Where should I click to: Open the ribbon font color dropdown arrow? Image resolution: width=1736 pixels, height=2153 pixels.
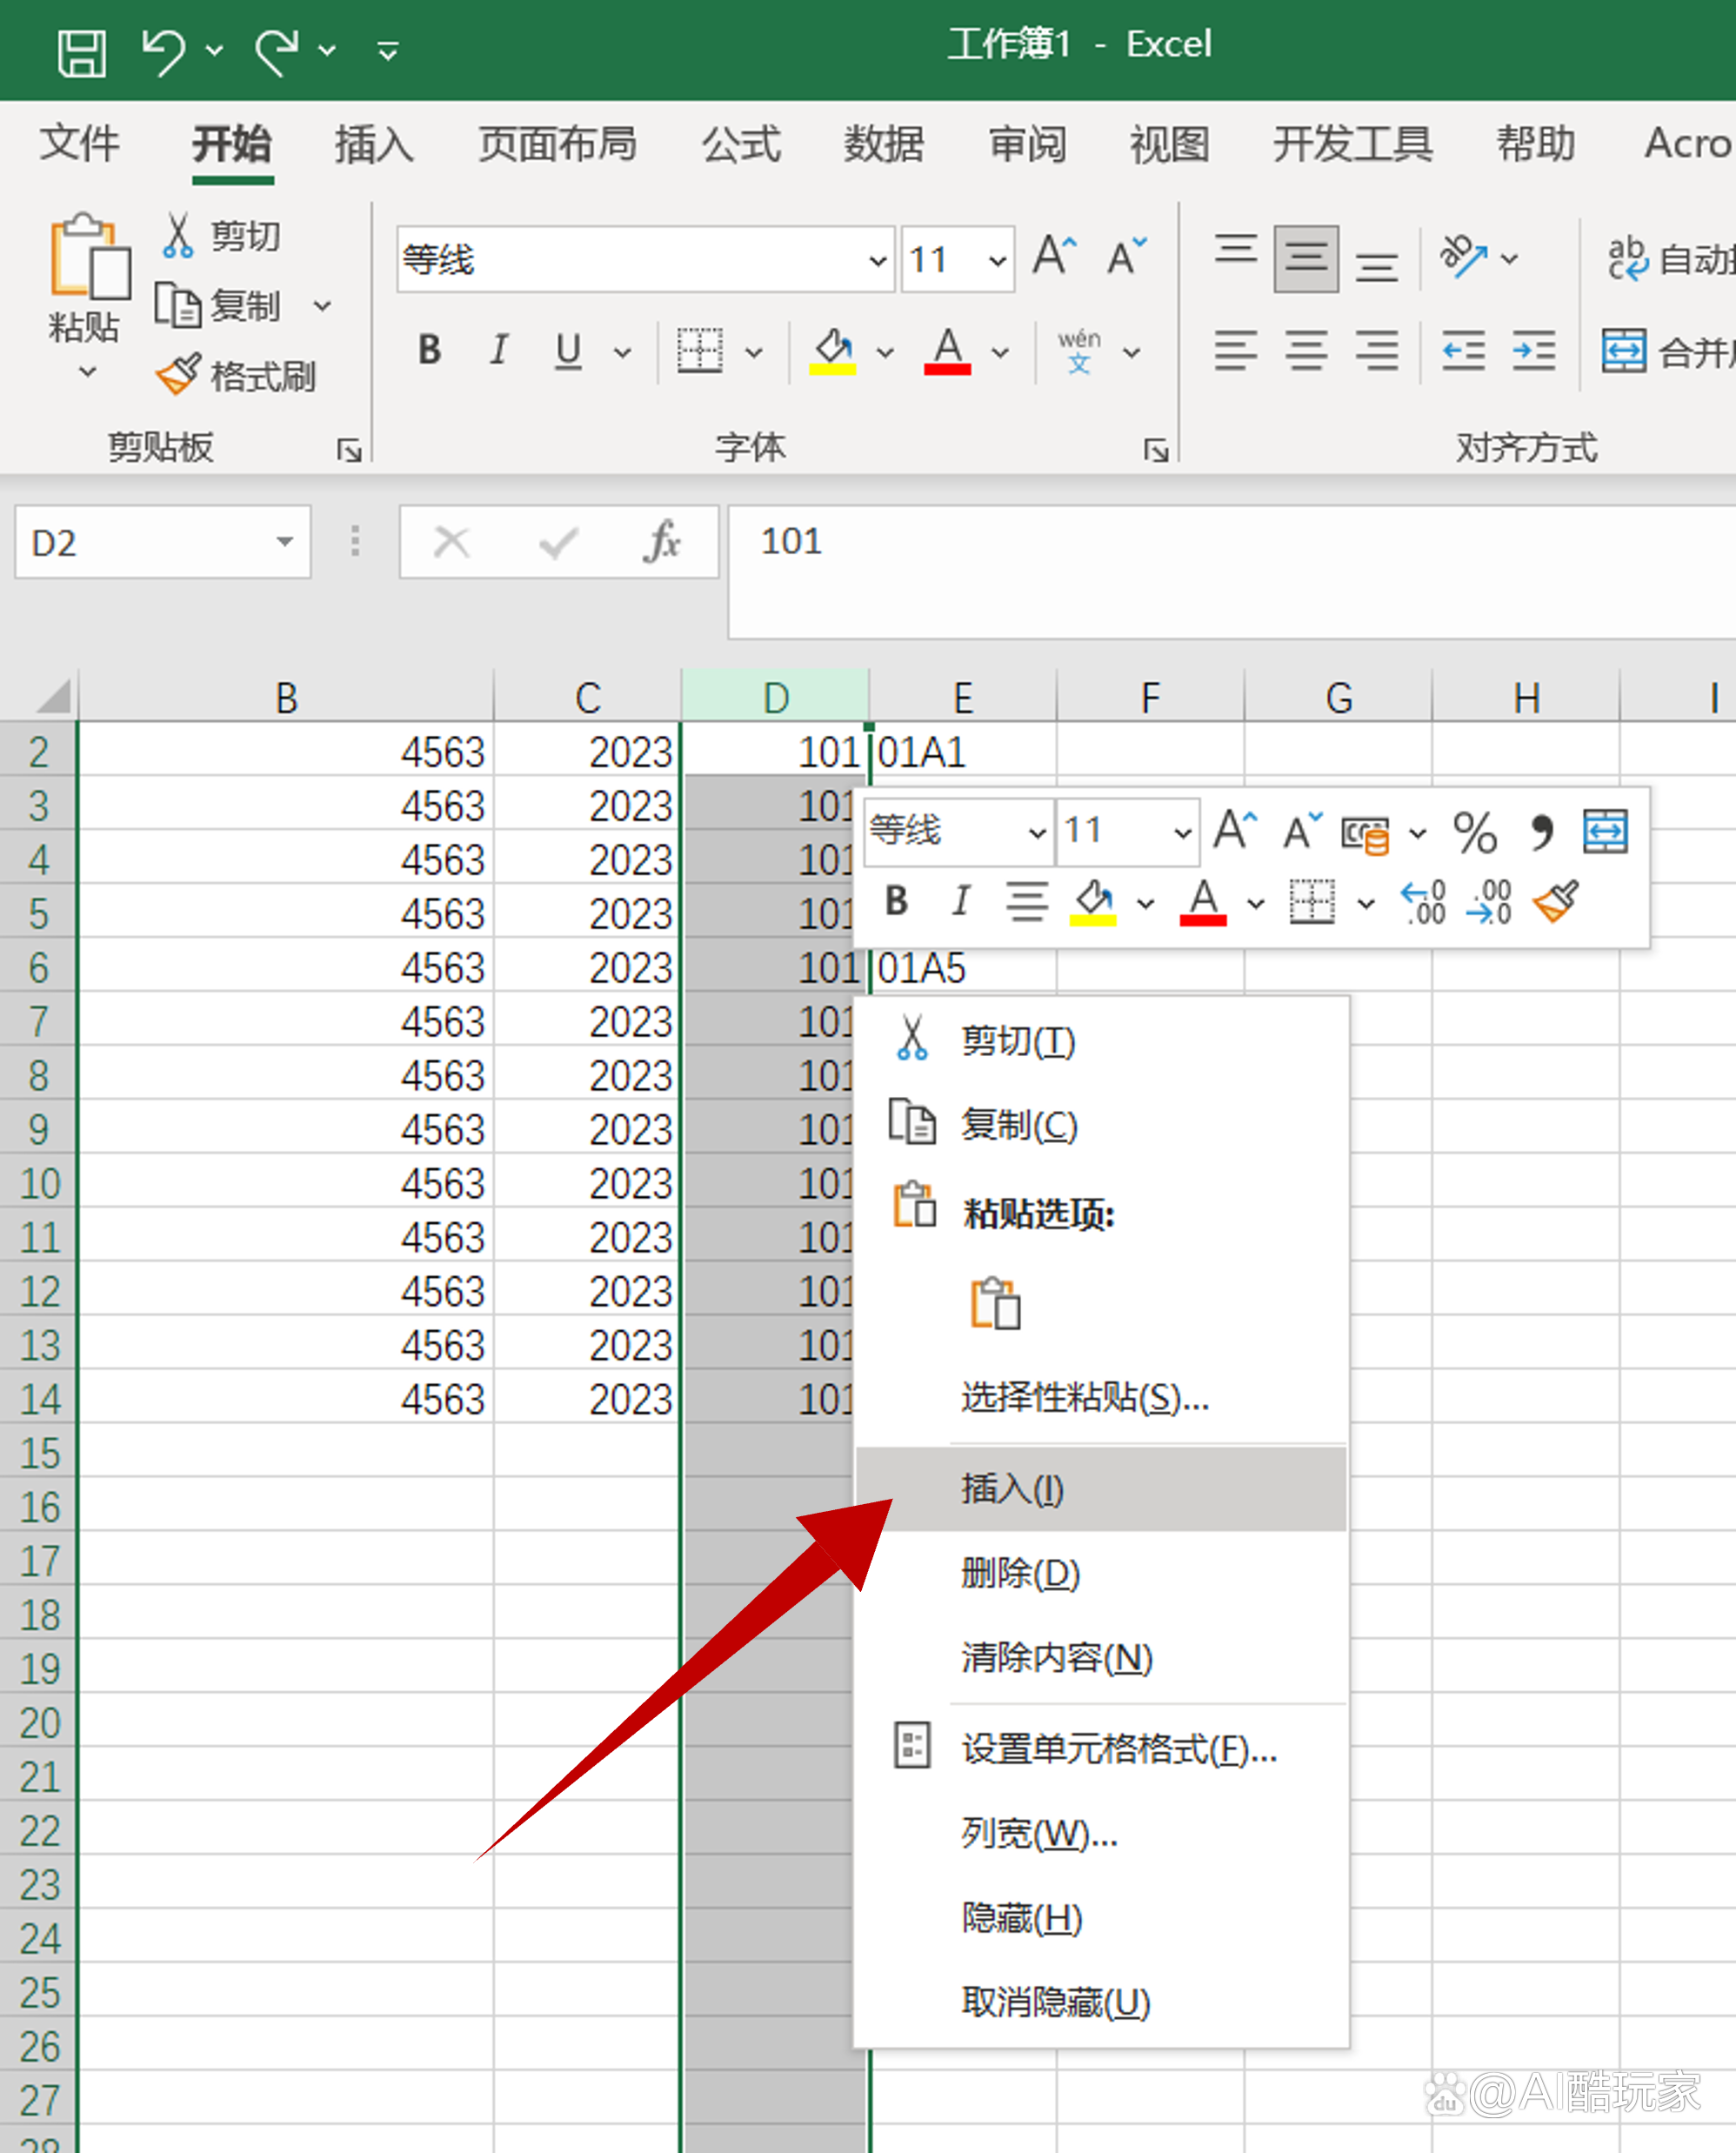pyautogui.click(x=1000, y=352)
